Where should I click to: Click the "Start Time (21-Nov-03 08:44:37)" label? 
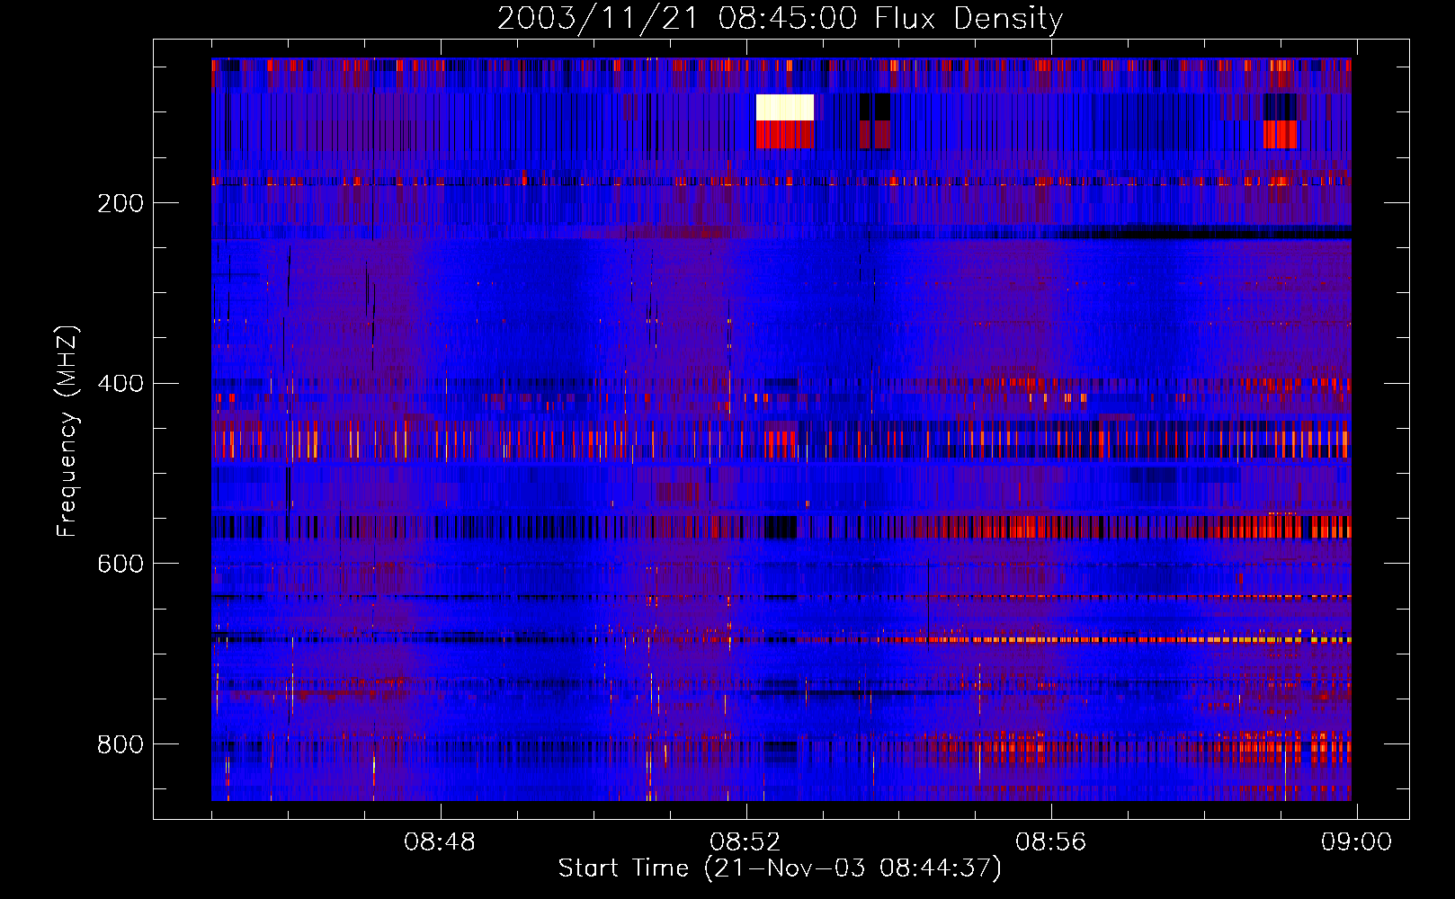[x=780, y=868]
